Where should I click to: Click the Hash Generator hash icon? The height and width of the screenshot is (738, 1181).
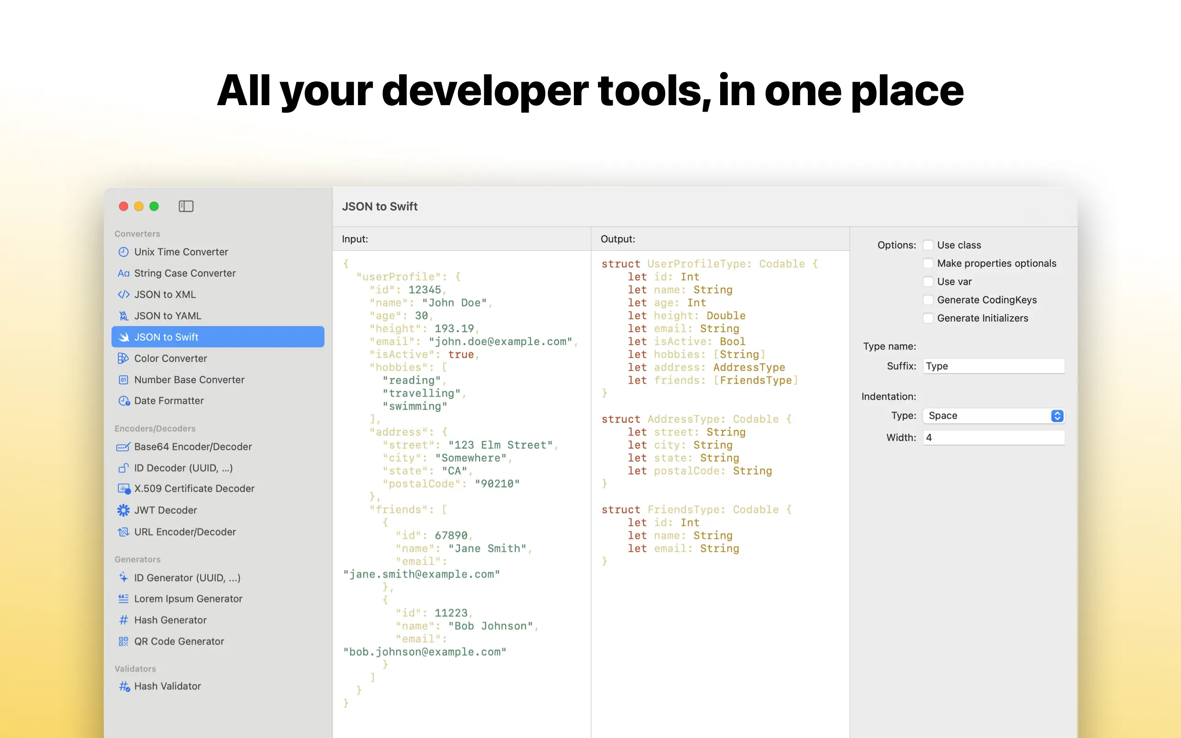coord(124,620)
